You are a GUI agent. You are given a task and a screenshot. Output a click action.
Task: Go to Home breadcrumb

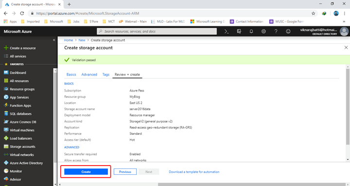click(69, 40)
